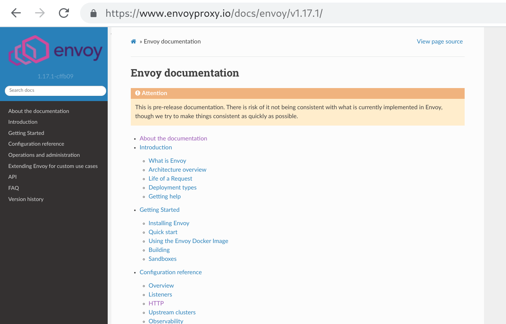Click the home icon in the breadcrumb
The width and height of the screenshot is (506, 324).
tap(133, 42)
